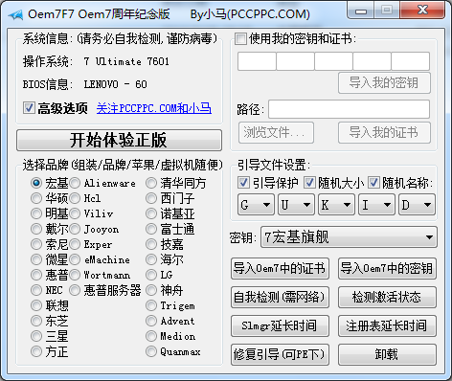The image size is (452, 381).
Task: Click Slmgr延长时间 button
Action: point(280,325)
